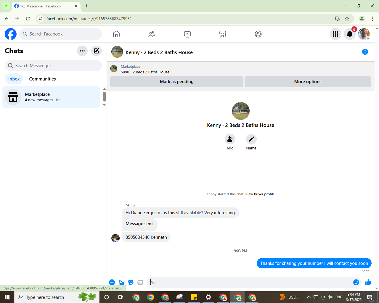Click the Kenny conversation header title
The image size is (379, 303).
[159, 52]
